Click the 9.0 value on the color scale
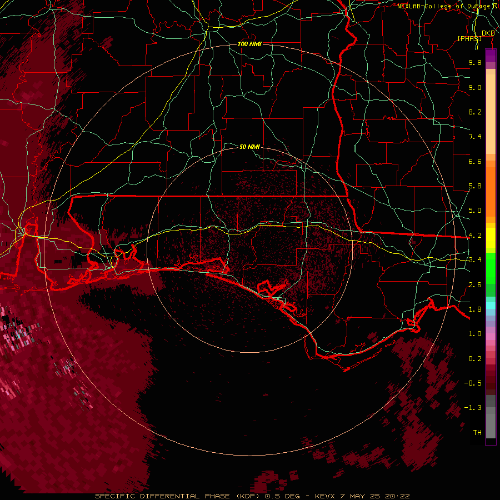 point(475,87)
